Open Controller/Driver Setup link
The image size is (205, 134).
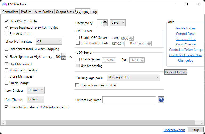click(186, 50)
